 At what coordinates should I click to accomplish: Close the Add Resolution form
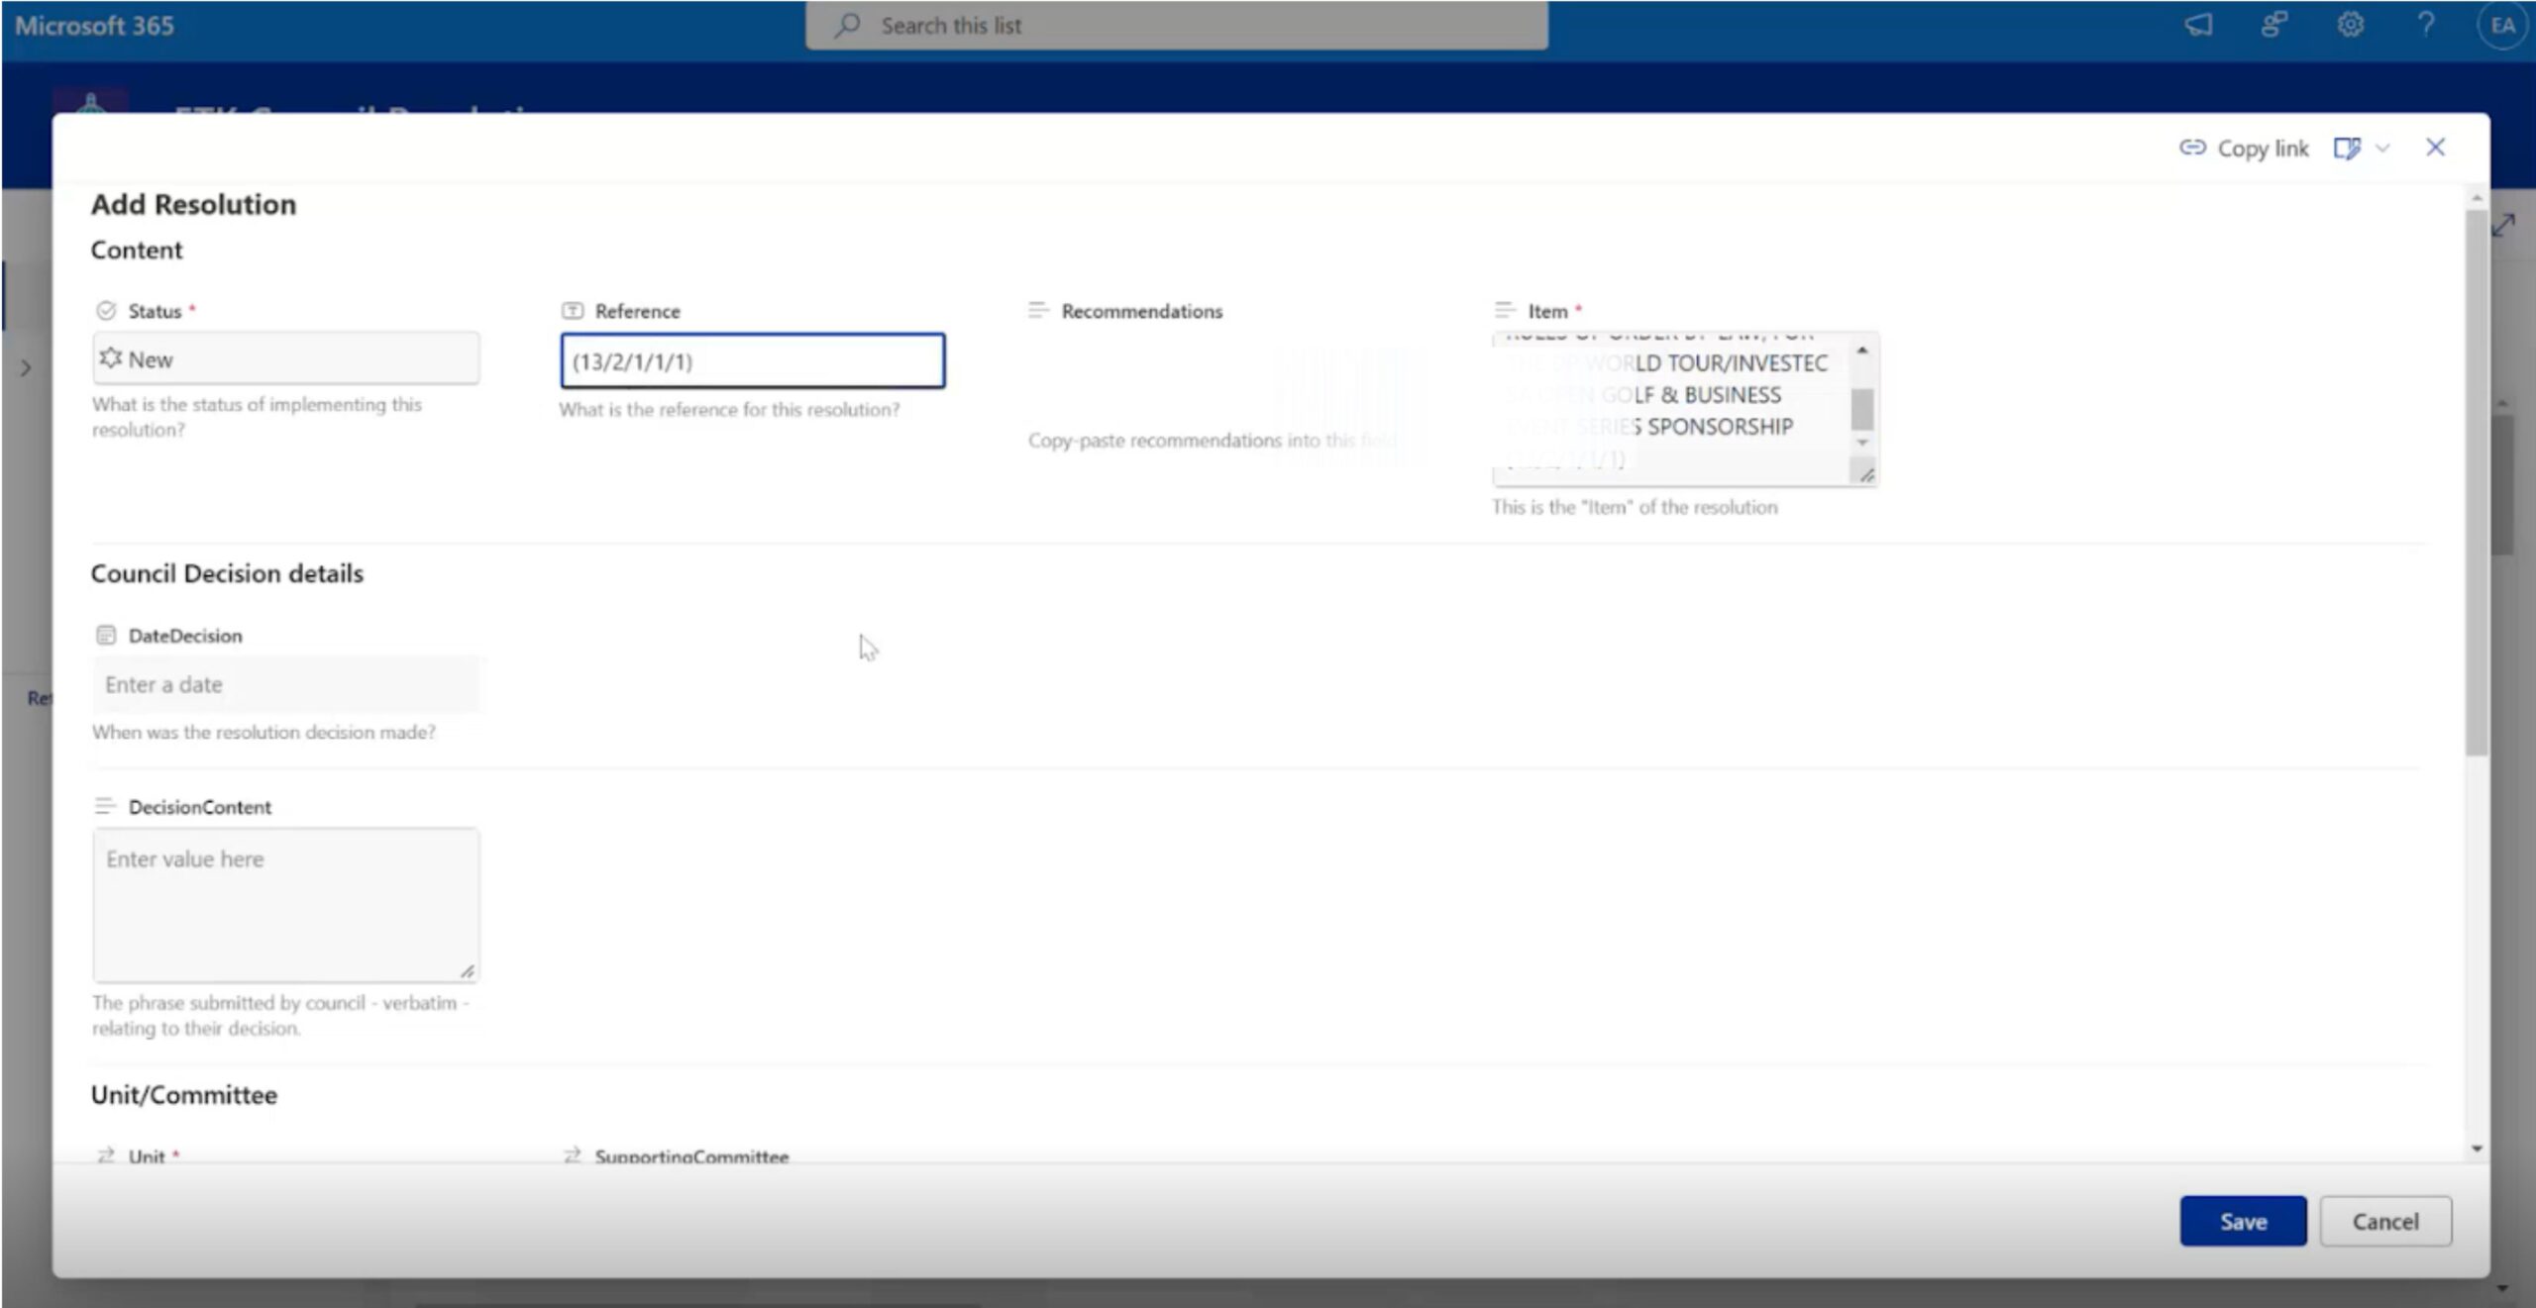point(2435,148)
